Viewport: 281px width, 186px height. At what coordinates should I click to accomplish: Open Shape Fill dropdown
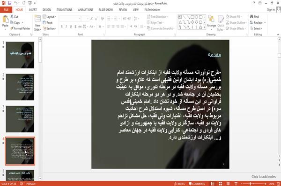click(x=234, y=17)
